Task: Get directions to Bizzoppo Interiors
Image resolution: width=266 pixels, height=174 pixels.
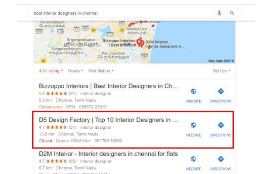Action: point(221,91)
